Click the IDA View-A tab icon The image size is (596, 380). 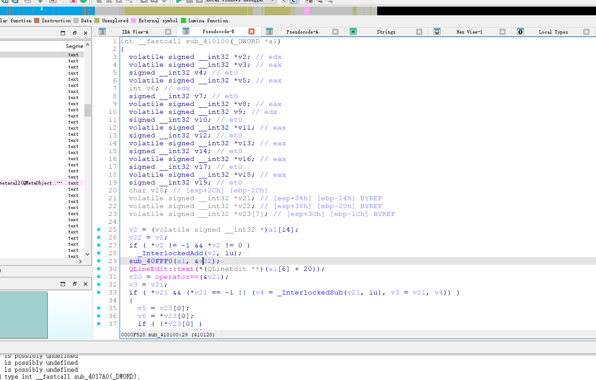(x=102, y=31)
